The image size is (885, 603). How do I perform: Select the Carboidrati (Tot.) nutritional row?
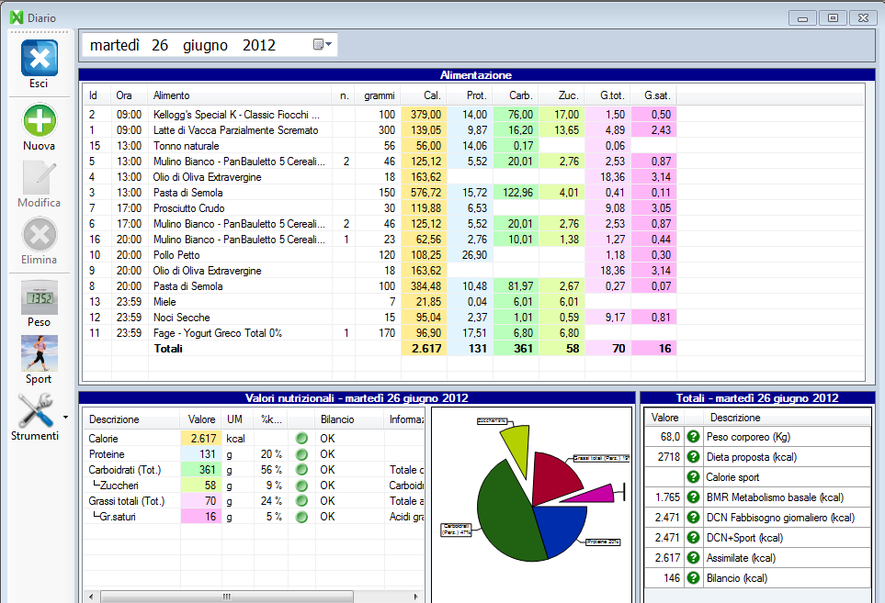tap(254, 469)
